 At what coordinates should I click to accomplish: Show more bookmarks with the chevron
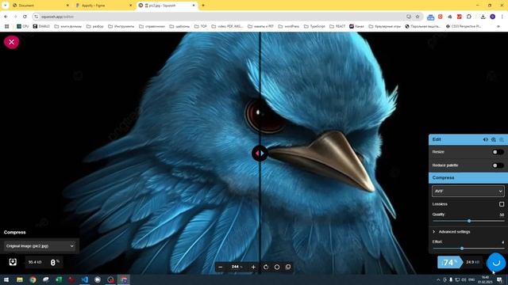click(498, 26)
